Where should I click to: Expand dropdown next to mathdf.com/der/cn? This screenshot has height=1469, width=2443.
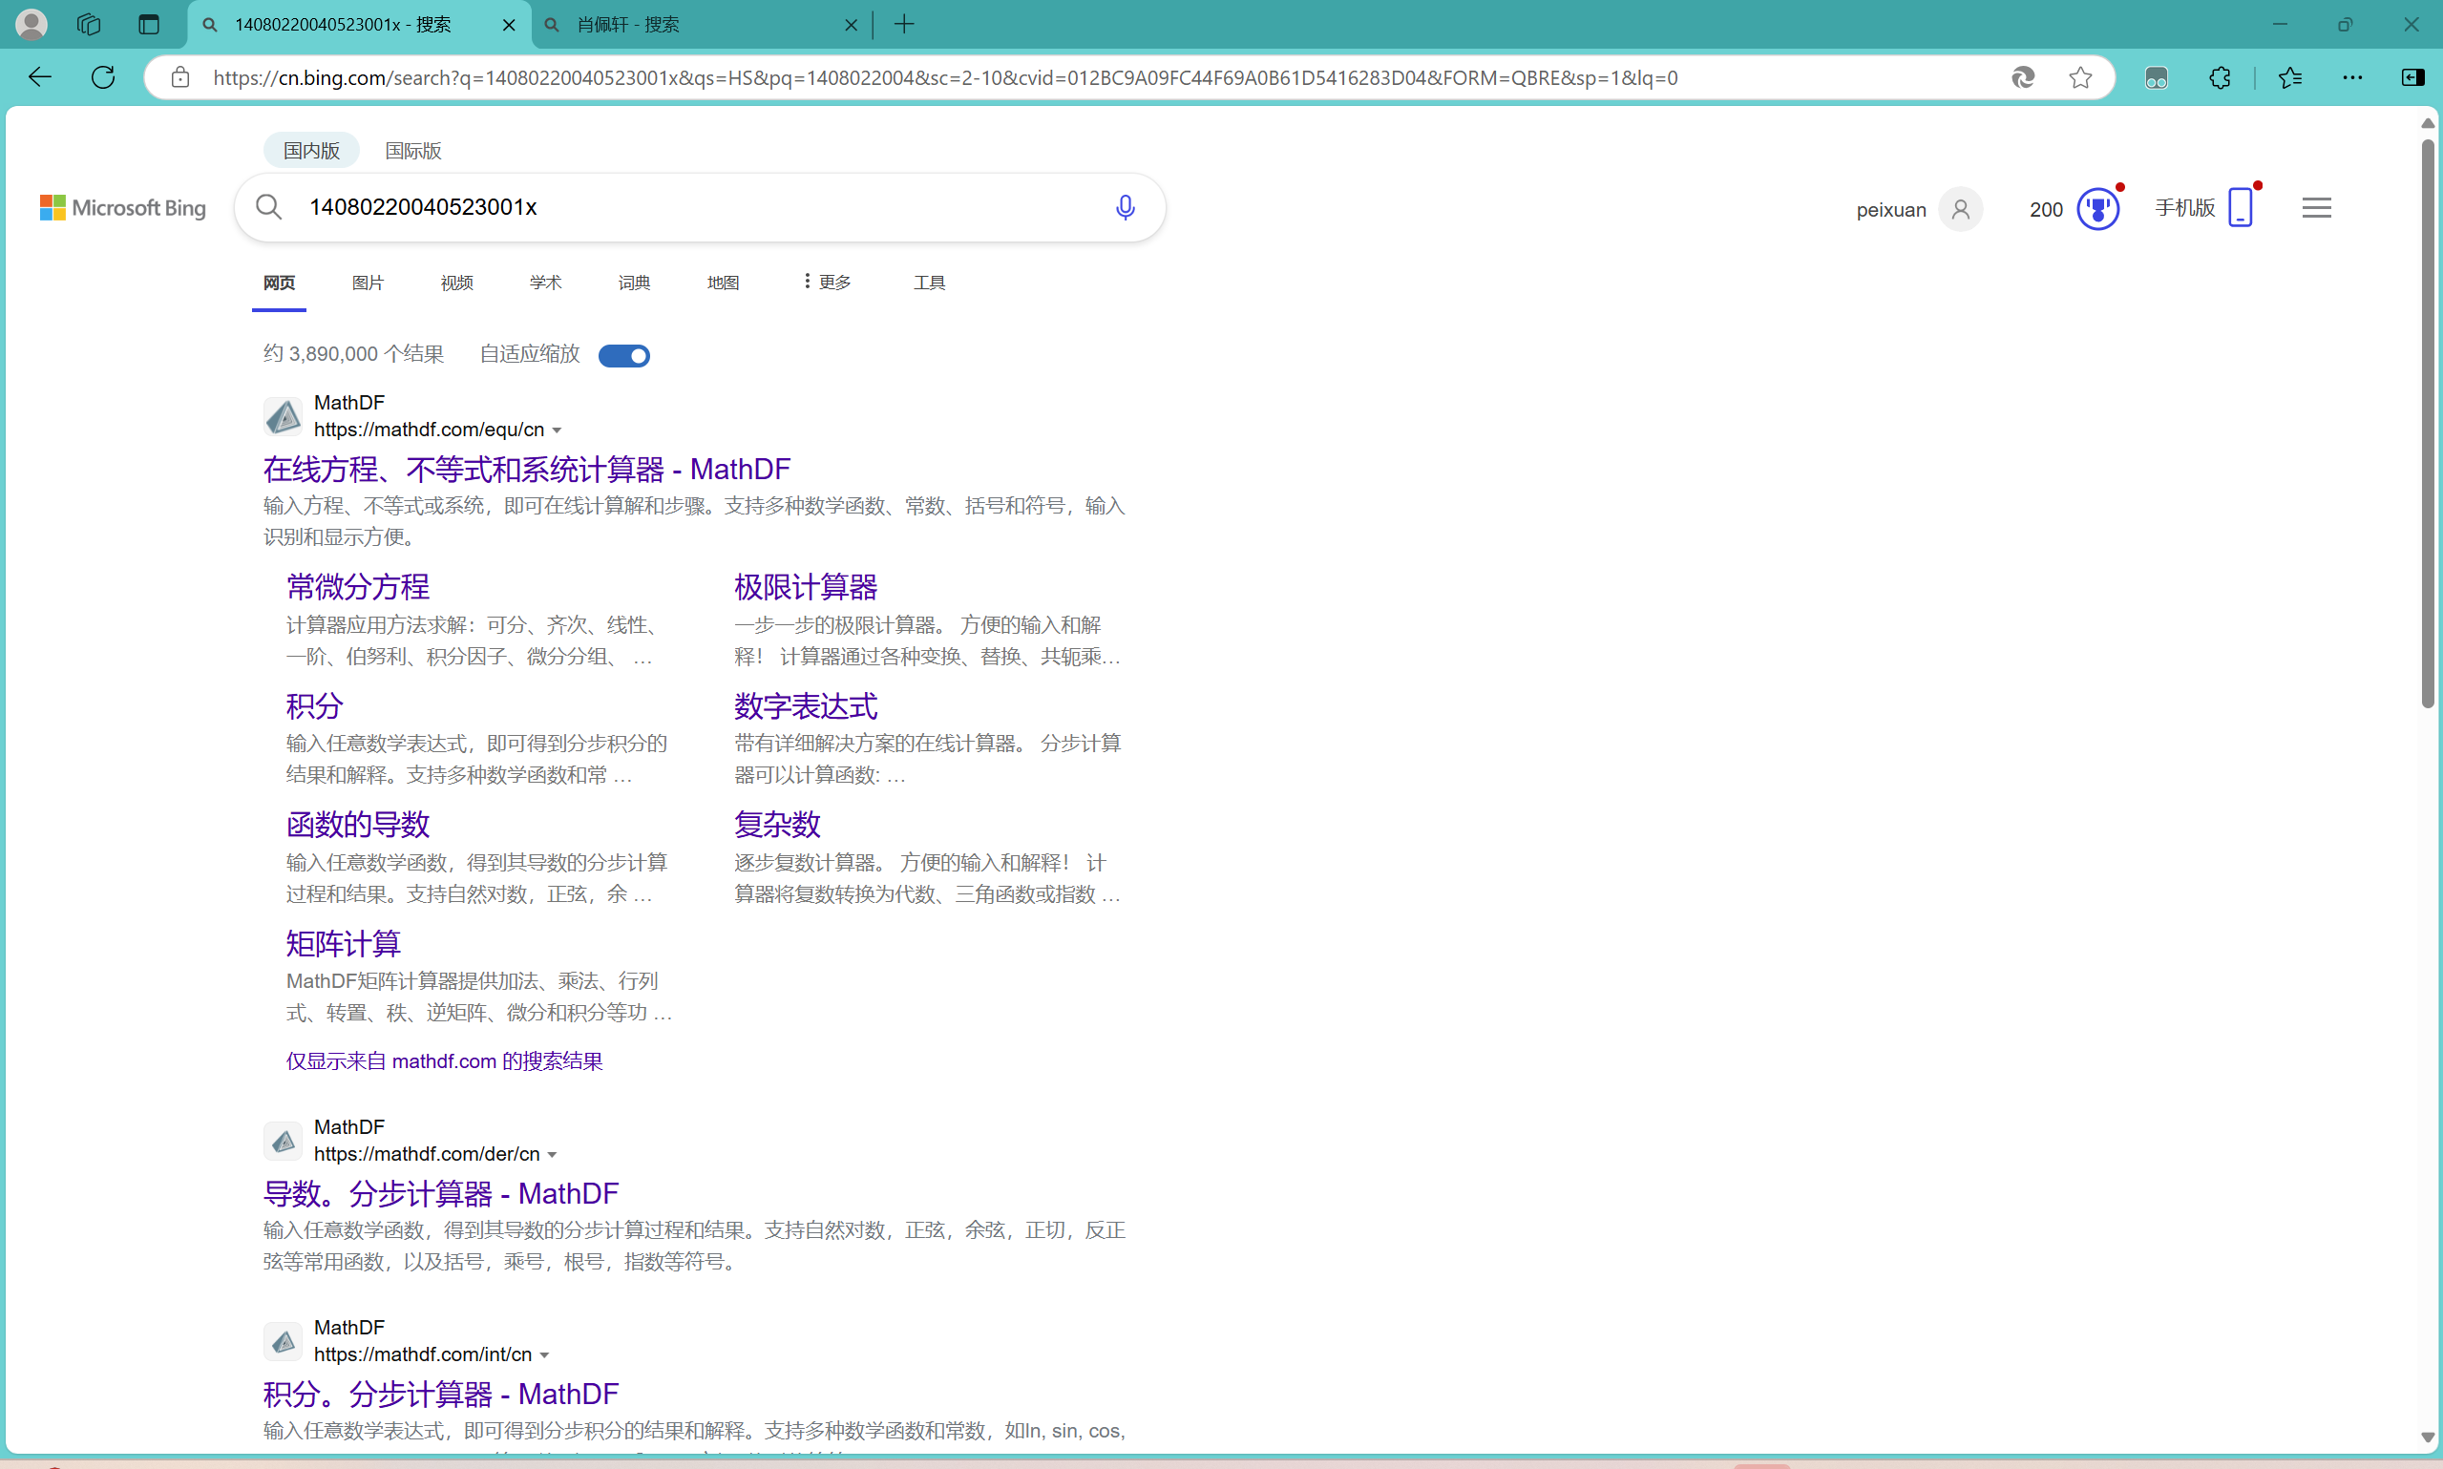(x=553, y=1155)
